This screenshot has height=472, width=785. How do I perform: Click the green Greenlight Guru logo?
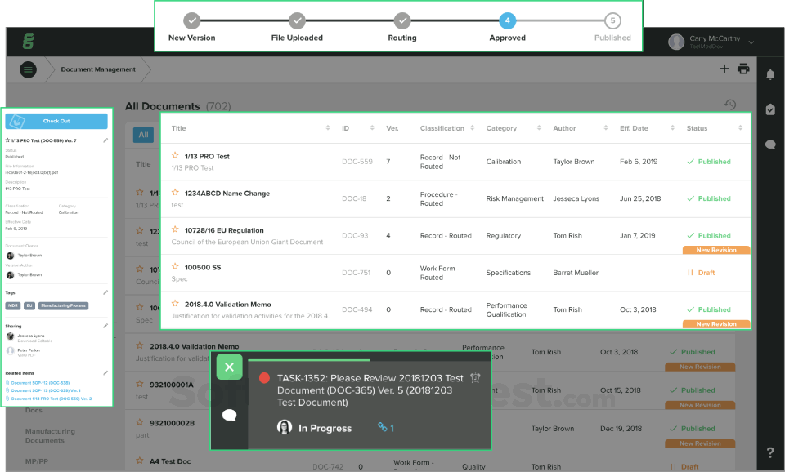tap(28, 42)
